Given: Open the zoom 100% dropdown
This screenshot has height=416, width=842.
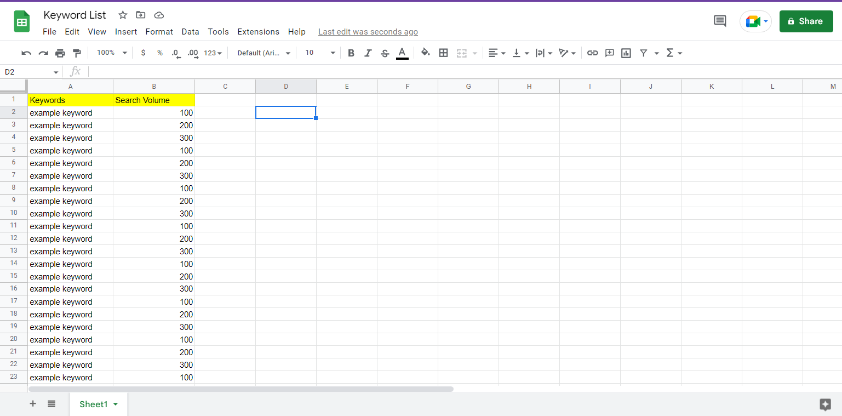Looking at the screenshot, I should [112, 53].
